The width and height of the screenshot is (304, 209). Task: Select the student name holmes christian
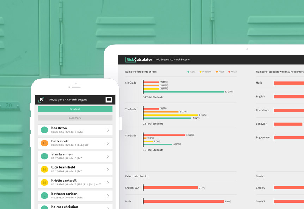coord(65,207)
